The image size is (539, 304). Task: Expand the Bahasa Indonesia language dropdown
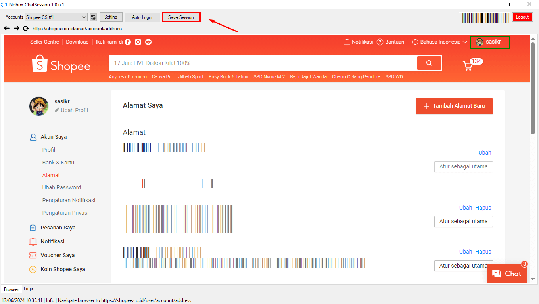pyautogui.click(x=439, y=42)
